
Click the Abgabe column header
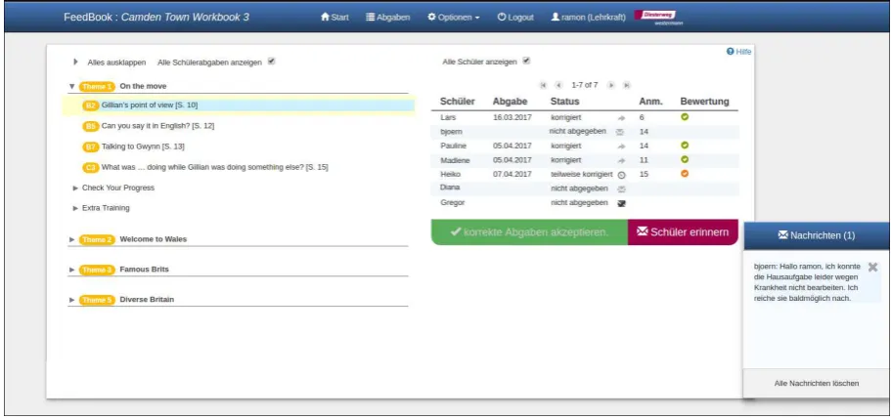click(x=510, y=102)
